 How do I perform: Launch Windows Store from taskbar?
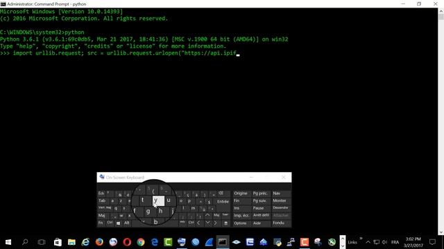click(x=58, y=242)
